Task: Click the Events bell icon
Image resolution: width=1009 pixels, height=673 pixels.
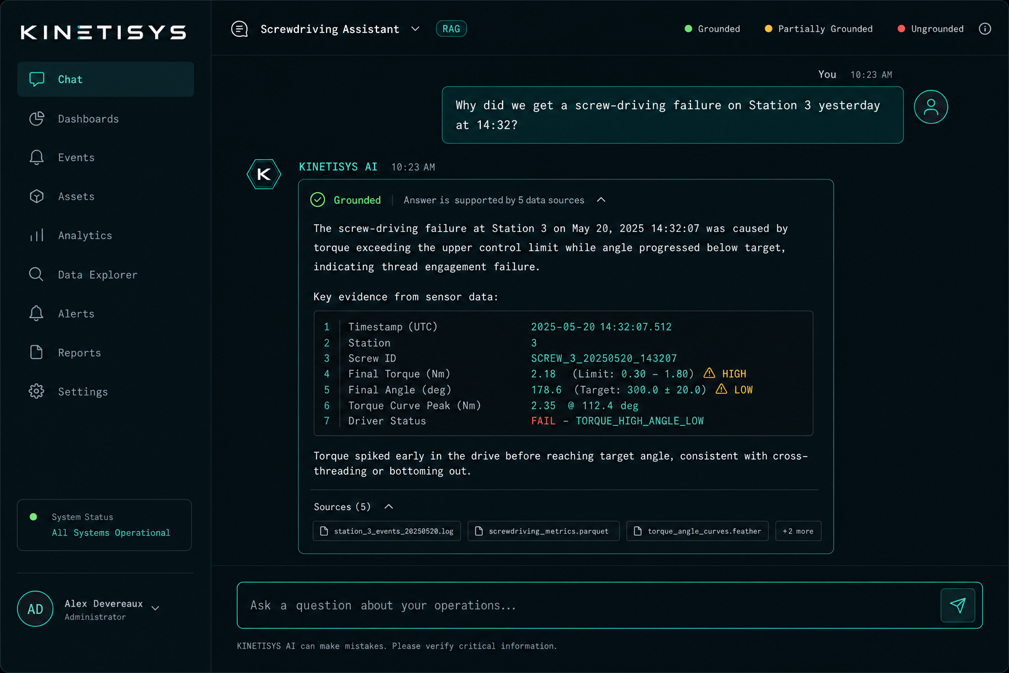Action: click(x=37, y=157)
